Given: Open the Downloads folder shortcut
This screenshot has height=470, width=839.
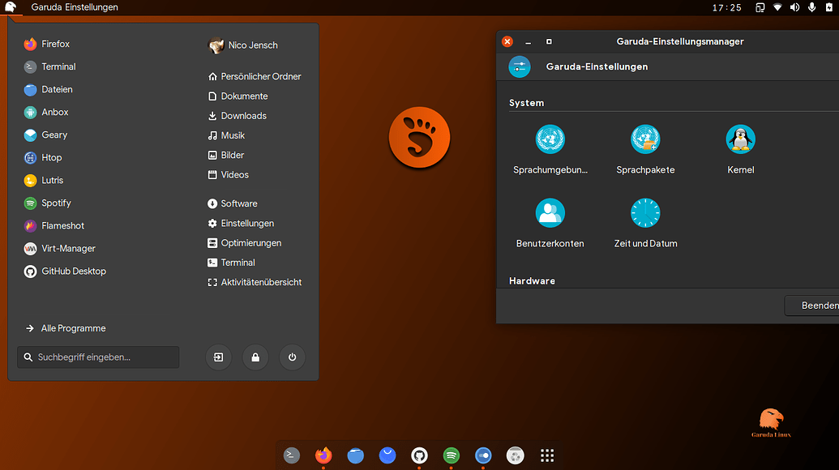Looking at the screenshot, I should point(243,115).
